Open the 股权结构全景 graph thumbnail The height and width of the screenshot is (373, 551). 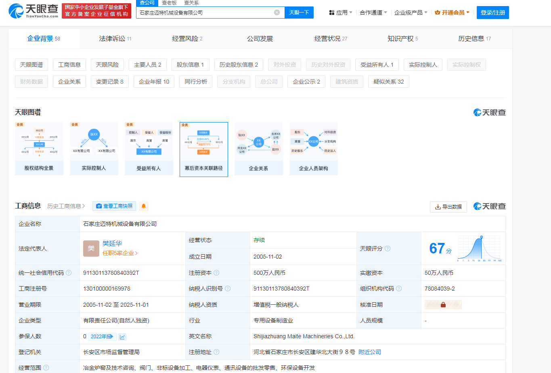tap(39, 149)
